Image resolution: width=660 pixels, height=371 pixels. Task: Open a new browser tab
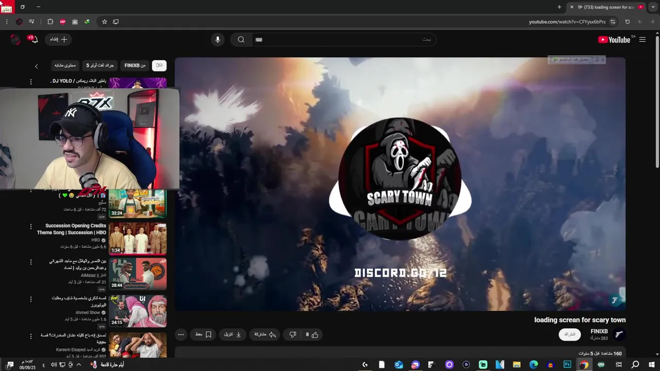click(x=559, y=7)
